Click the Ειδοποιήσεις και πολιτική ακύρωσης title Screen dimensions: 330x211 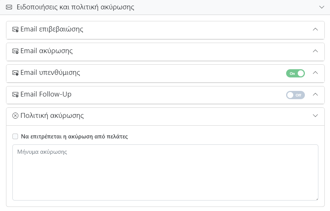pyautogui.click(x=75, y=7)
